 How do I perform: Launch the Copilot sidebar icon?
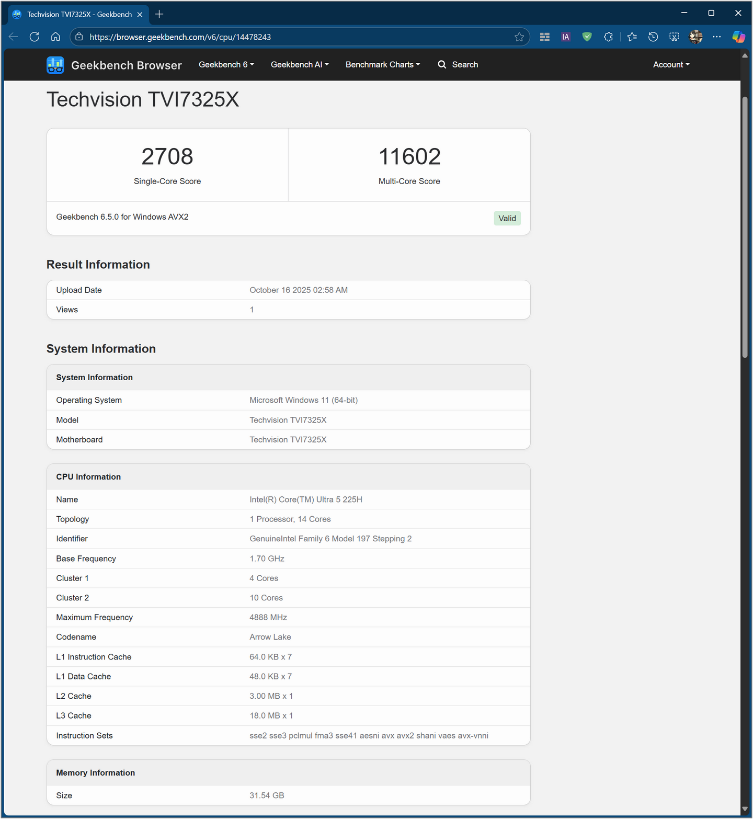click(739, 37)
